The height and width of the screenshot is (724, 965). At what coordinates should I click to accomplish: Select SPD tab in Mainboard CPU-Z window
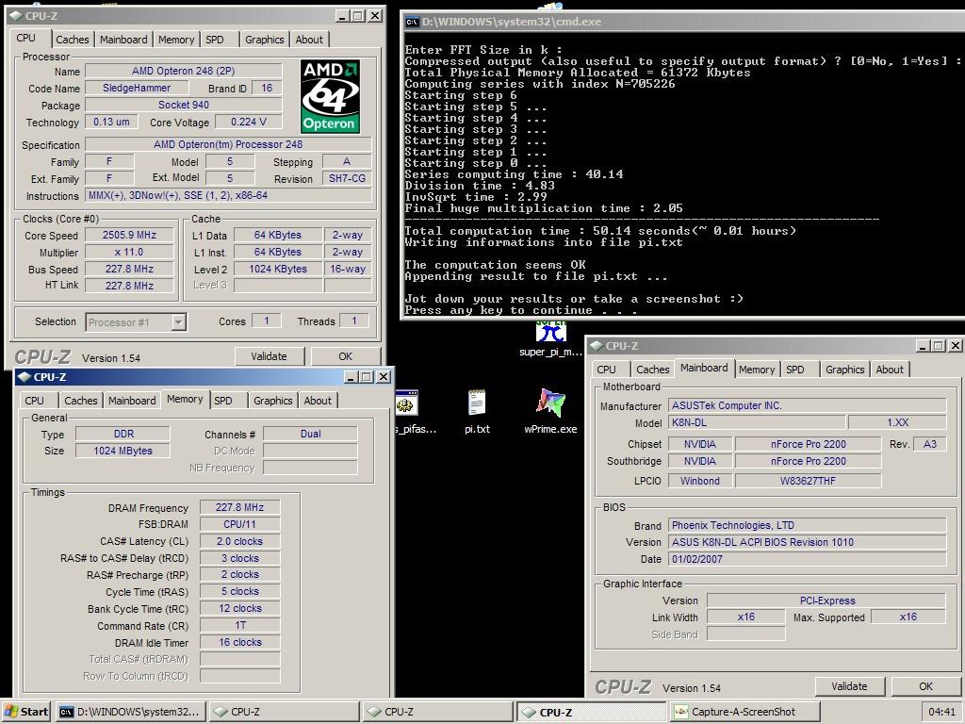pyautogui.click(x=795, y=370)
